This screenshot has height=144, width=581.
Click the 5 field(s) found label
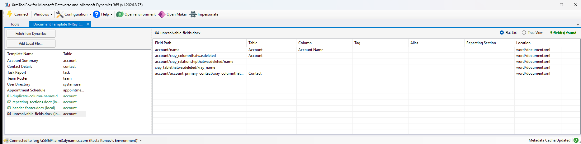tap(563, 33)
